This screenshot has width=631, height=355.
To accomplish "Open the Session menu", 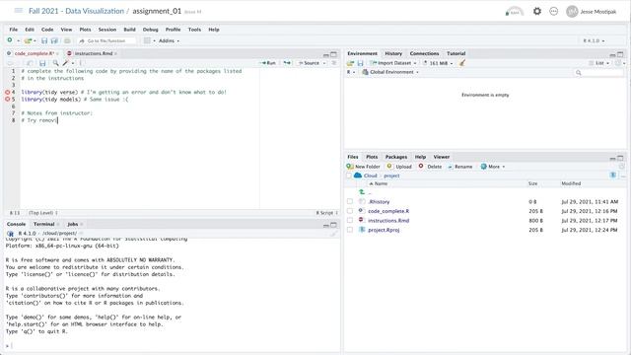I will coord(107,30).
